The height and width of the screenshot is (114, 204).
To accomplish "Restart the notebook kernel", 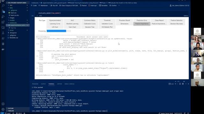I will [x=83, y=6].
